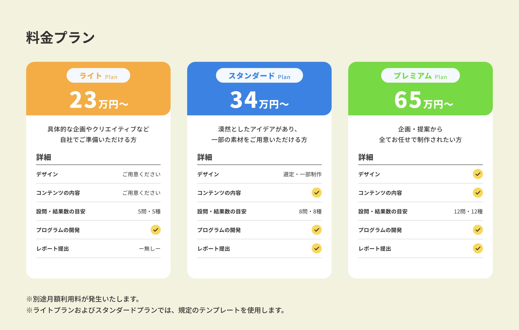Click プレミアム plan プログラムの開発 checkmark icon
This screenshot has width=519, height=330.
(478, 230)
